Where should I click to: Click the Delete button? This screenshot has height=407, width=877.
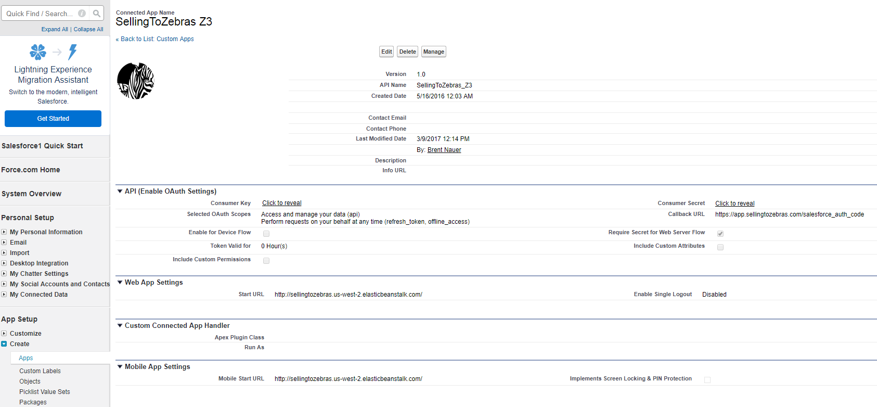coord(407,52)
